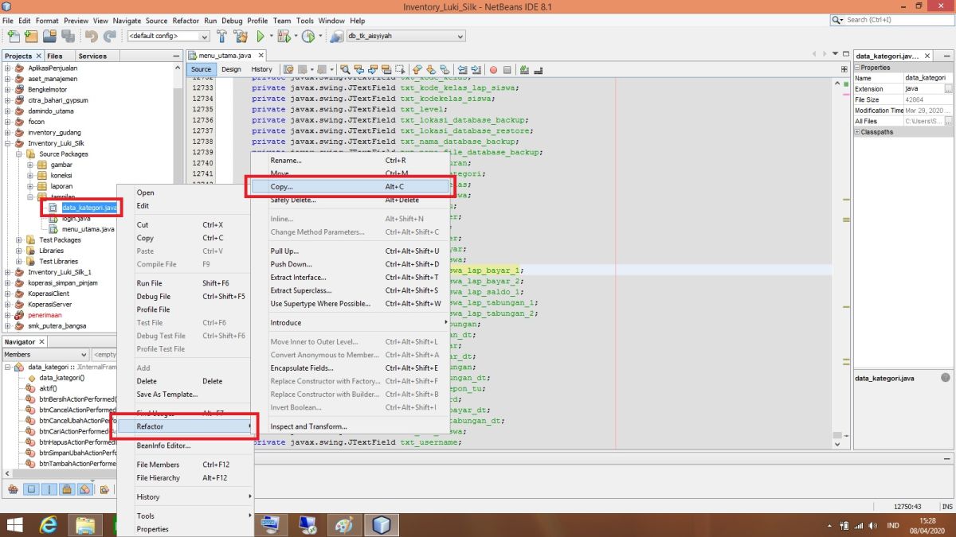The height and width of the screenshot is (537, 956).
Task: Switch to the History view tab
Action: point(261,69)
